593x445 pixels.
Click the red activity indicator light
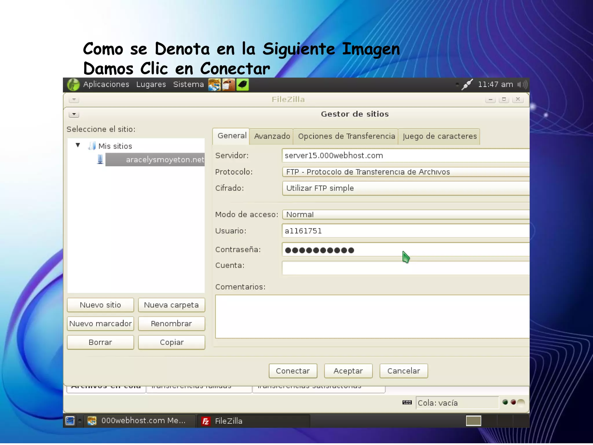513,402
